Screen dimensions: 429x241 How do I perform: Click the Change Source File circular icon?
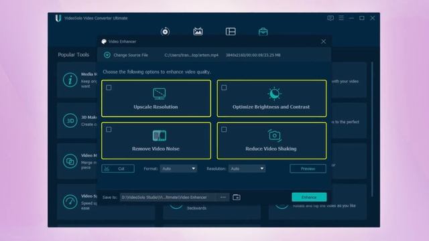(x=107, y=55)
